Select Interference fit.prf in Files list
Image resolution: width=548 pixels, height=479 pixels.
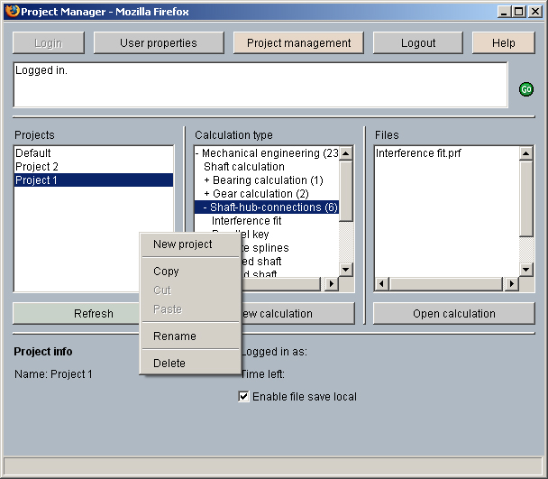coord(418,153)
